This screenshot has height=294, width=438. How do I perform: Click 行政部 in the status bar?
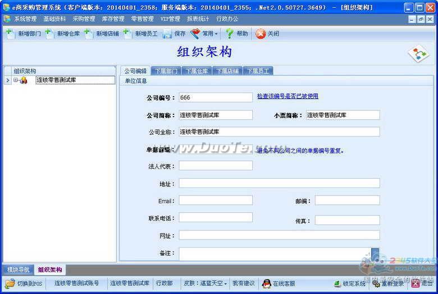coord(164,283)
